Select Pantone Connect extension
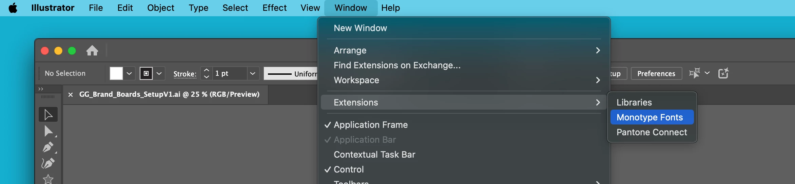Screen dimensions: 795x184 pos(652,132)
